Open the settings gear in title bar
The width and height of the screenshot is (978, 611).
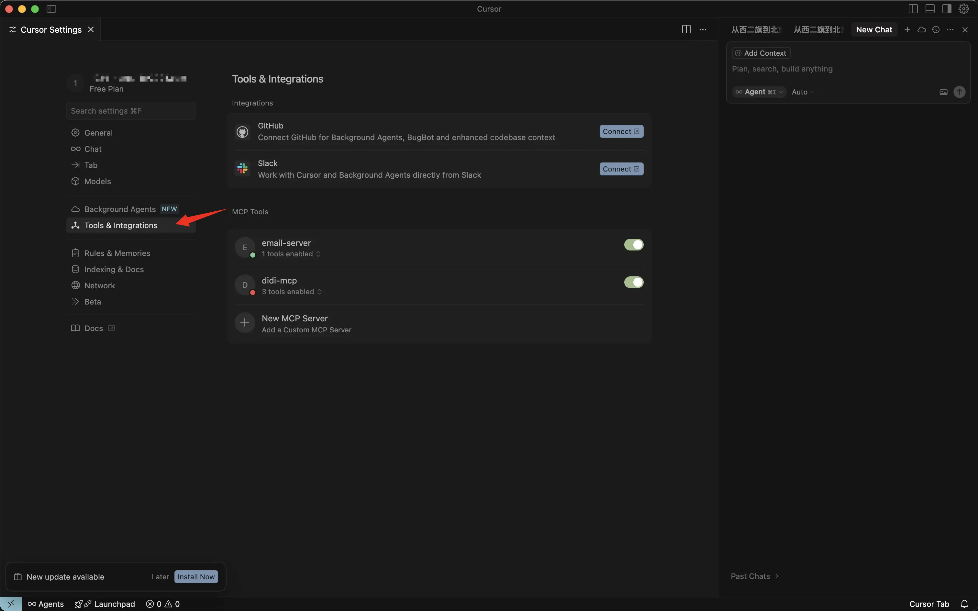pyautogui.click(x=964, y=9)
